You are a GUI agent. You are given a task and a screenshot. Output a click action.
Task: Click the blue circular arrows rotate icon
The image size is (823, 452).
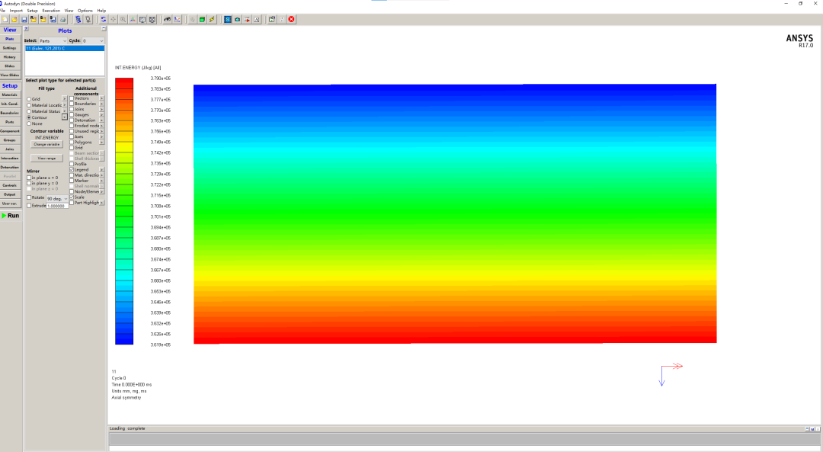(104, 19)
